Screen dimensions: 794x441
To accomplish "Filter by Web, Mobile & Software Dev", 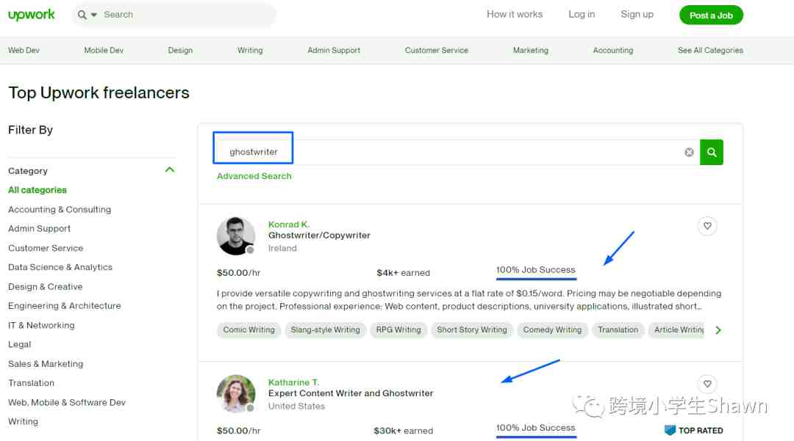I will (67, 403).
